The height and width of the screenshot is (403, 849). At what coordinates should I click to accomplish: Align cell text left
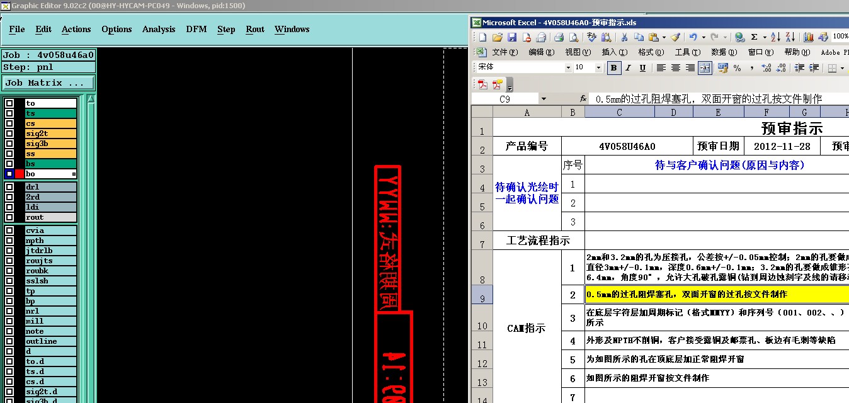point(661,68)
